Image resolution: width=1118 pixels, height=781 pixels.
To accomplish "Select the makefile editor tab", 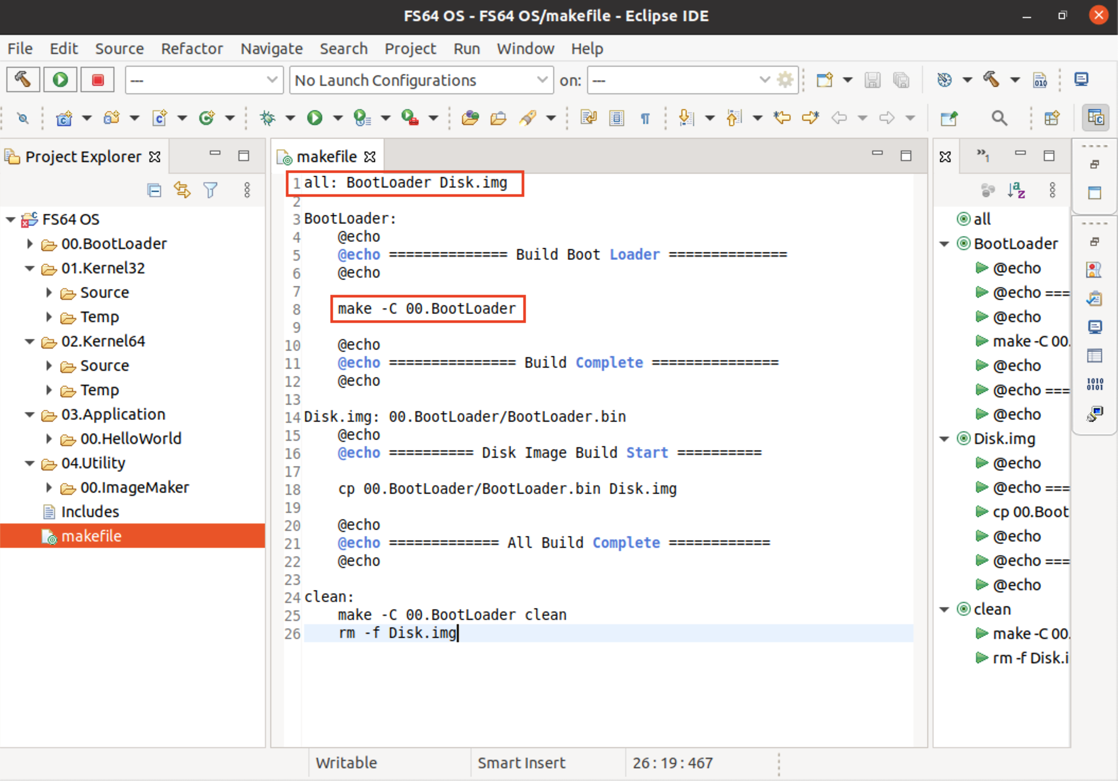I will (326, 157).
